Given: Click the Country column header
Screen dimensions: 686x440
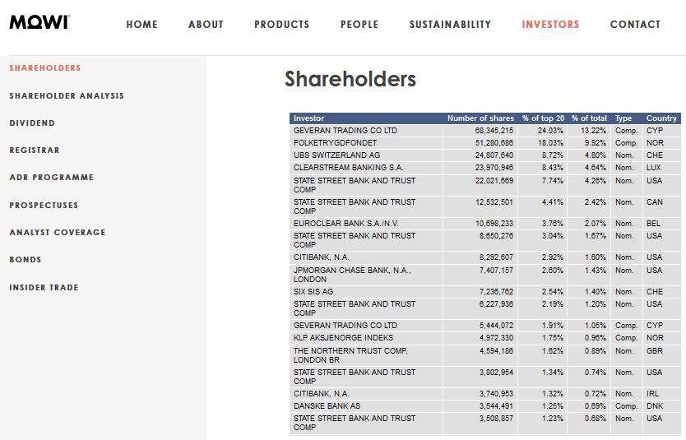Looking at the screenshot, I should pyautogui.click(x=661, y=118).
